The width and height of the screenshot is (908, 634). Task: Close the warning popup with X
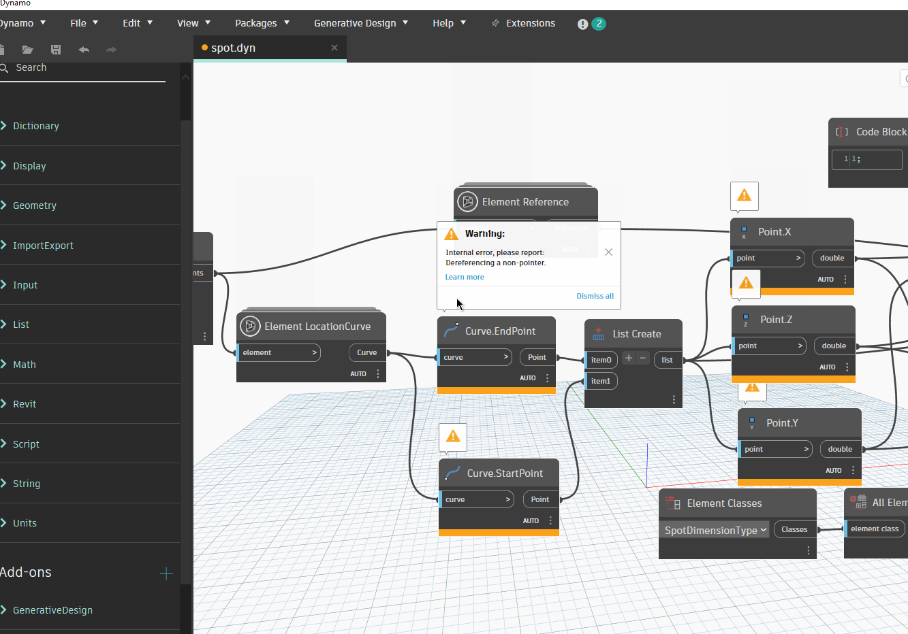[x=608, y=252]
